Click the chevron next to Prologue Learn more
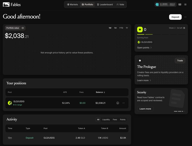The image size is (192, 146). [150, 80]
